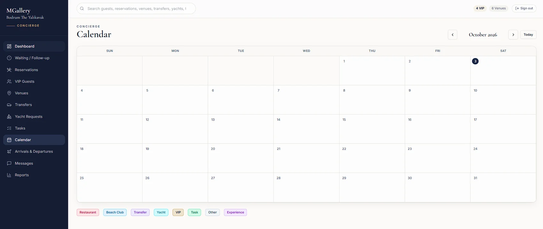Image resolution: width=543 pixels, height=229 pixels.
Task: Toggle the Restaurant category filter
Action: [x=88, y=212]
